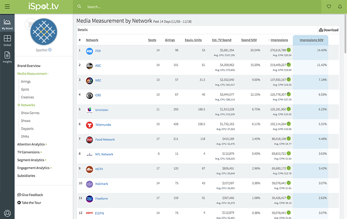The height and width of the screenshot is (219, 347).
Task: Click the My Brand sidebar icon
Action: (x=7, y=24)
